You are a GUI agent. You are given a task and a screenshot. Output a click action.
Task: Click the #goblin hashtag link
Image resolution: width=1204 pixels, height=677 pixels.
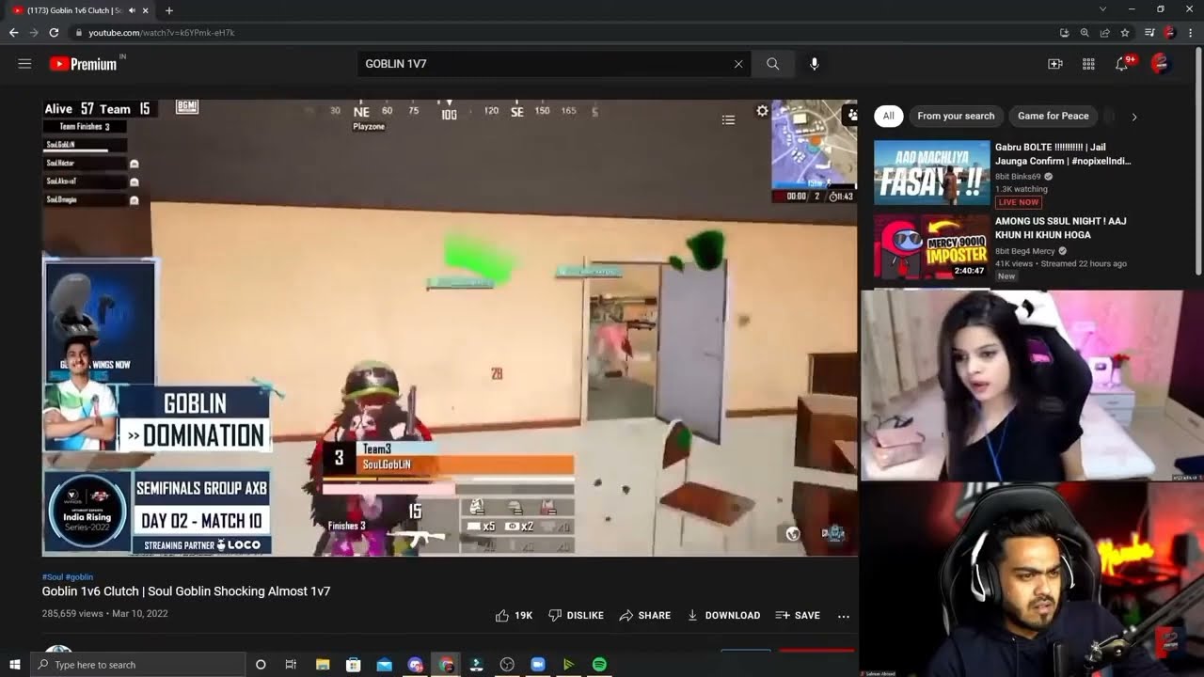tap(79, 576)
